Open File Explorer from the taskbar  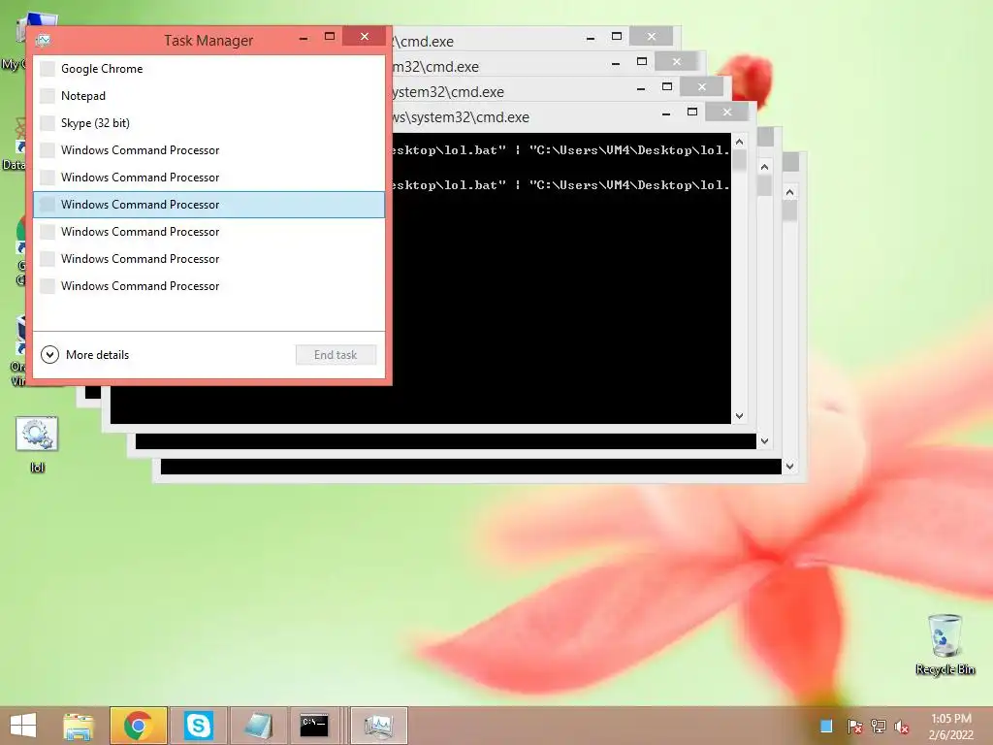pyautogui.click(x=78, y=726)
